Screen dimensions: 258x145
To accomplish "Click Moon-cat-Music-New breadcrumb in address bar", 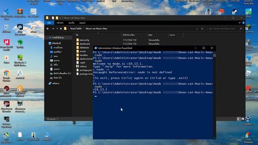I will point(96,29).
